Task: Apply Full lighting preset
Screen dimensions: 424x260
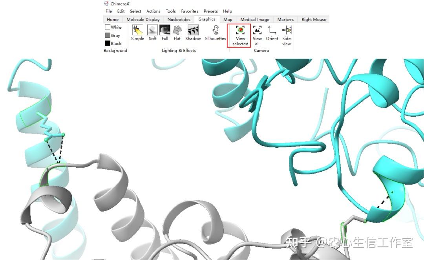Action: [x=165, y=33]
